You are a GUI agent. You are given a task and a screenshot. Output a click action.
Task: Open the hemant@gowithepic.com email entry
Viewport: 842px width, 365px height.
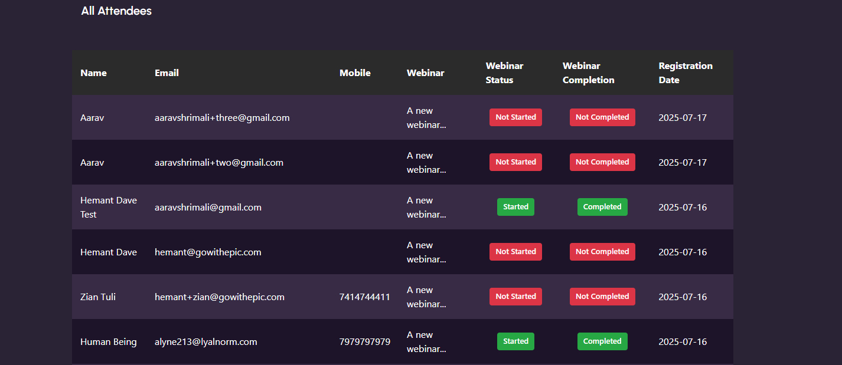click(x=208, y=252)
